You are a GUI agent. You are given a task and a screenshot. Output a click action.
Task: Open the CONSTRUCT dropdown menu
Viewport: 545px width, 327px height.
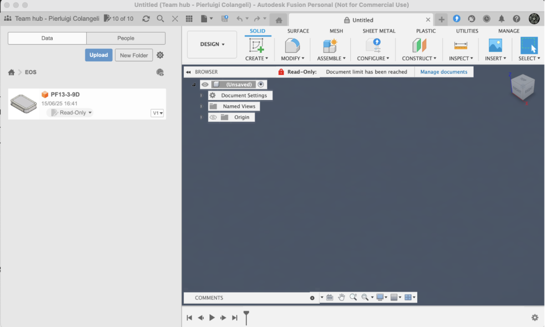pos(419,58)
